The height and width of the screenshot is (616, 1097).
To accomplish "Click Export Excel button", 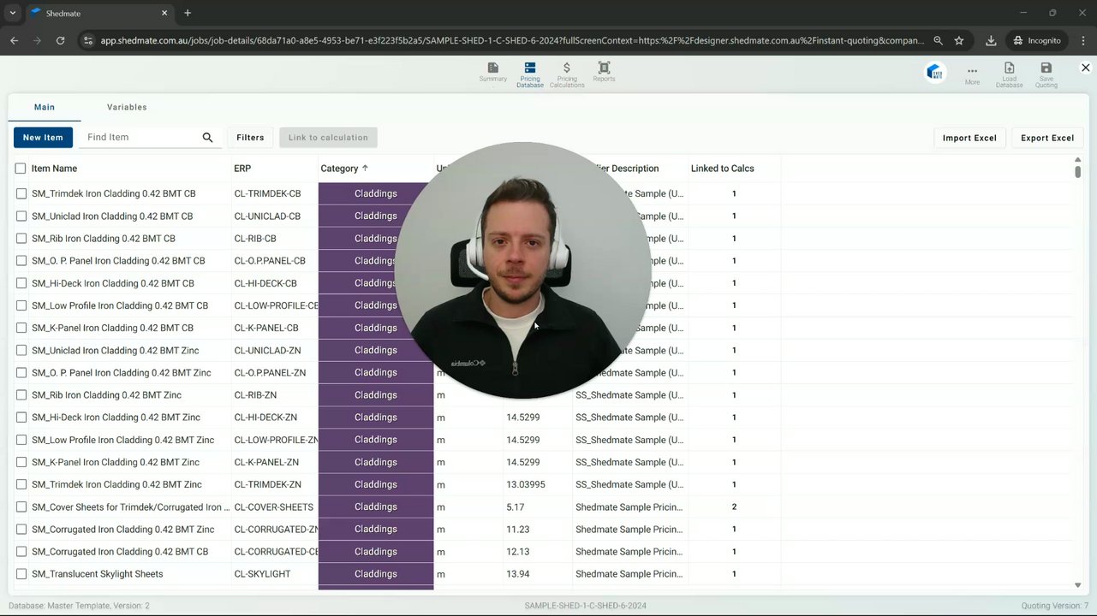I will pos(1047,138).
